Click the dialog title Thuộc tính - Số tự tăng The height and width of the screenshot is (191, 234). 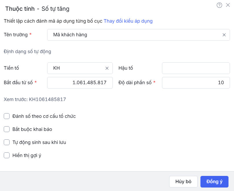pyautogui.click(x=37, y=9)
